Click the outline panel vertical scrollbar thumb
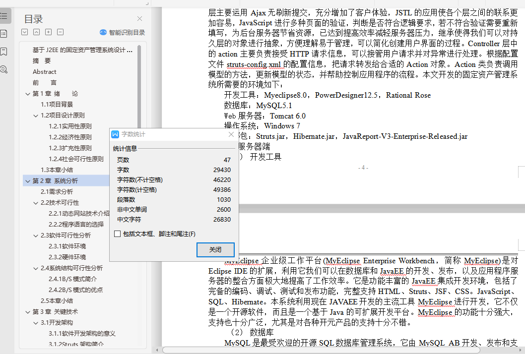Image resolution: width=525 pixels, height=354 pixels. (139, 87)
